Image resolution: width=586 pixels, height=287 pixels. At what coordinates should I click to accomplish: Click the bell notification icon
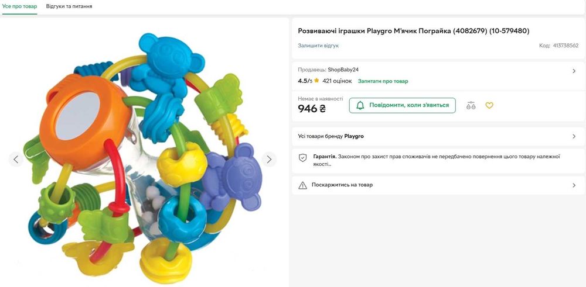pyautogui.click(x=360, y=106)
